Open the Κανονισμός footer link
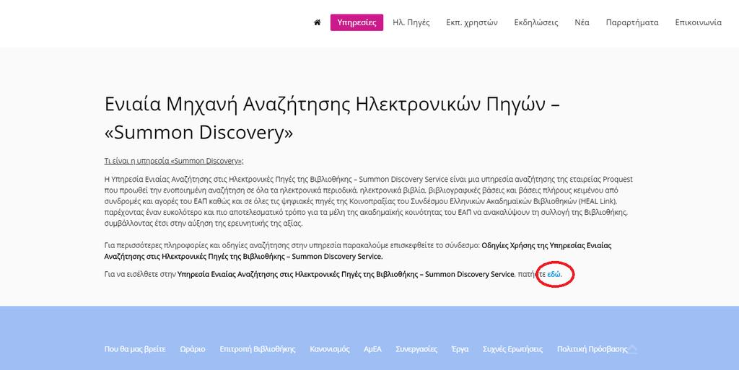739x370 pixels. pyautogui.click(x=329, y=349)
